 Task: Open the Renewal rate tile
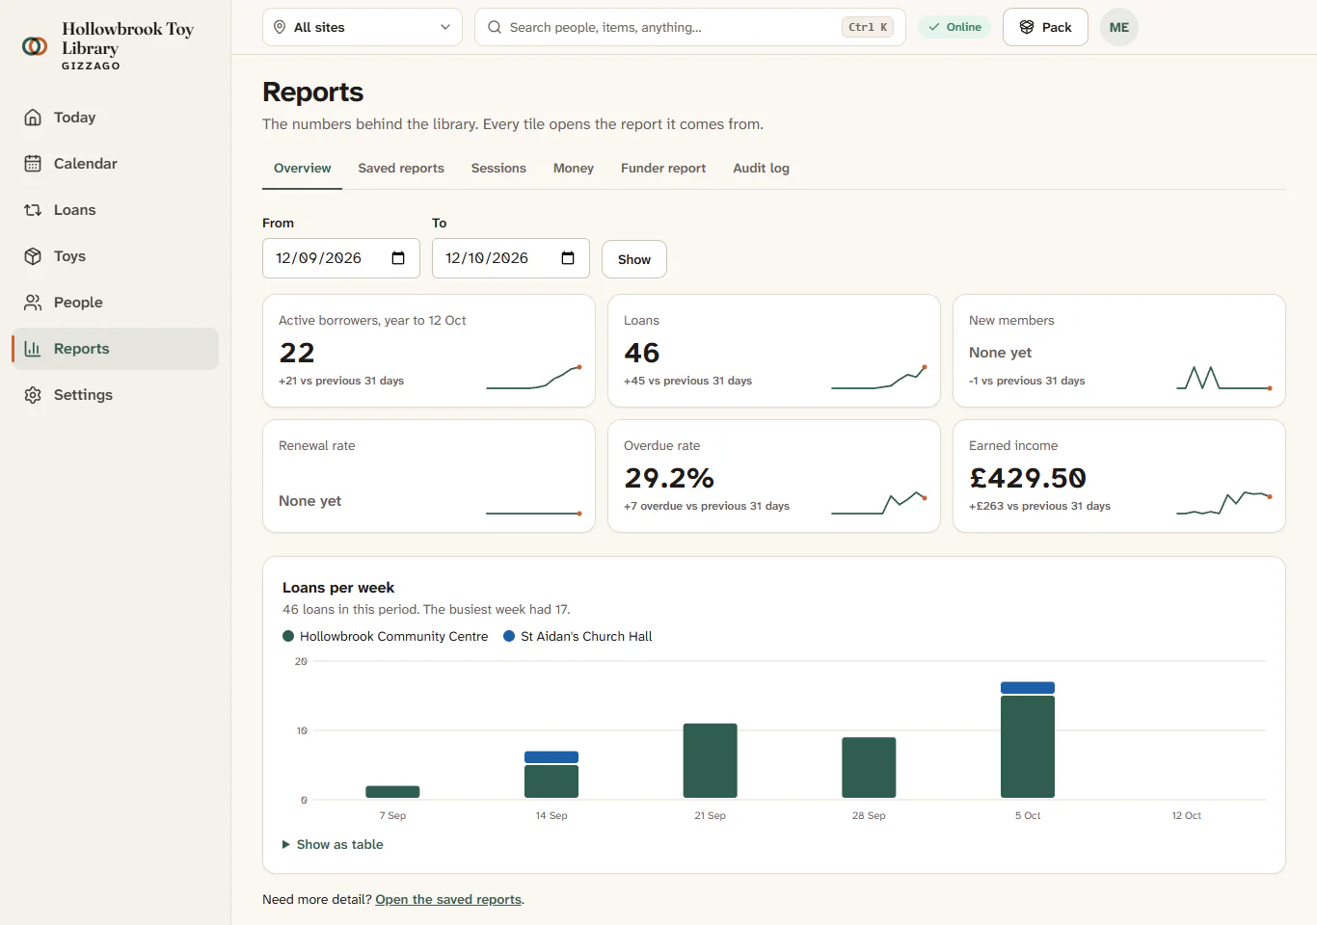(429, 476)
